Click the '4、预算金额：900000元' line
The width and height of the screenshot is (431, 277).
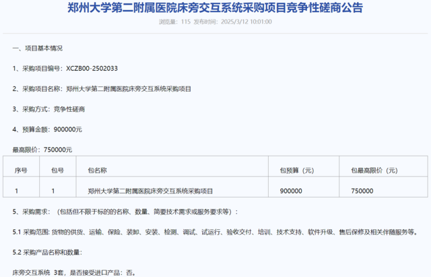pos(47,129)
